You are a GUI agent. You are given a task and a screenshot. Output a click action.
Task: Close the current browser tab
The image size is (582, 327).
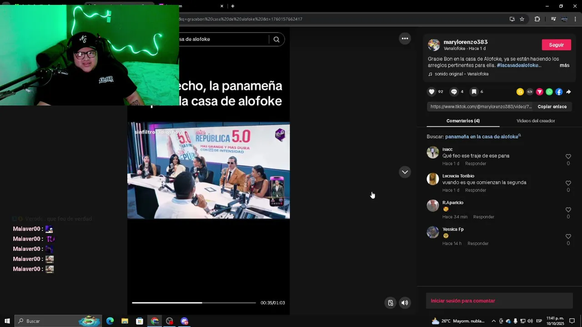point(222,6)
